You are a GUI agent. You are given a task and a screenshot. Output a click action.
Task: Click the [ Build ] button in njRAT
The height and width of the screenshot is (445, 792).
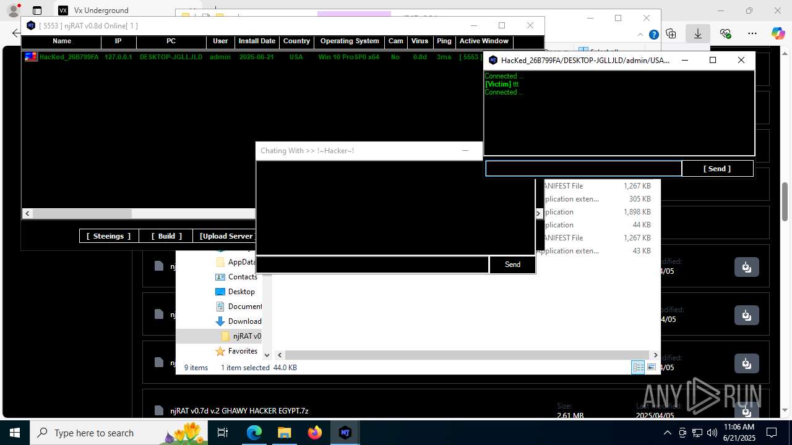(x=166, y=236)
